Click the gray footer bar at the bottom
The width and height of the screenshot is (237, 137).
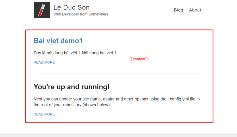point(118,135)
